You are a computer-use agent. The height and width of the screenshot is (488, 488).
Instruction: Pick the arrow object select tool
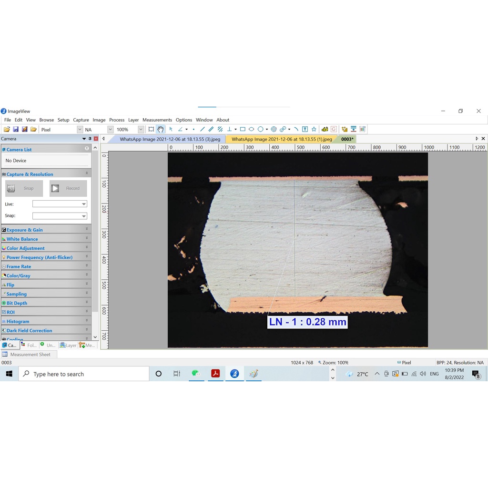coord(171,129)
